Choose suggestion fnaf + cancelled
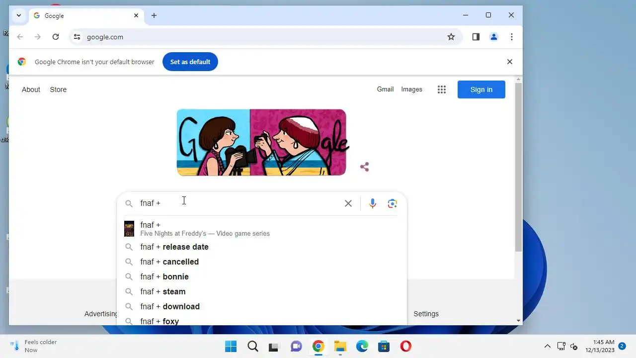 [262, 262]
